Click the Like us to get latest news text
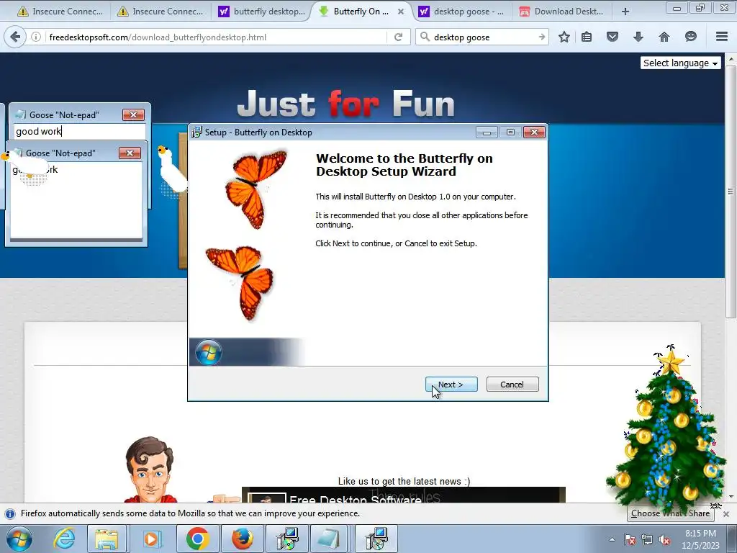737x553 pixels. [x=404, y=481]
